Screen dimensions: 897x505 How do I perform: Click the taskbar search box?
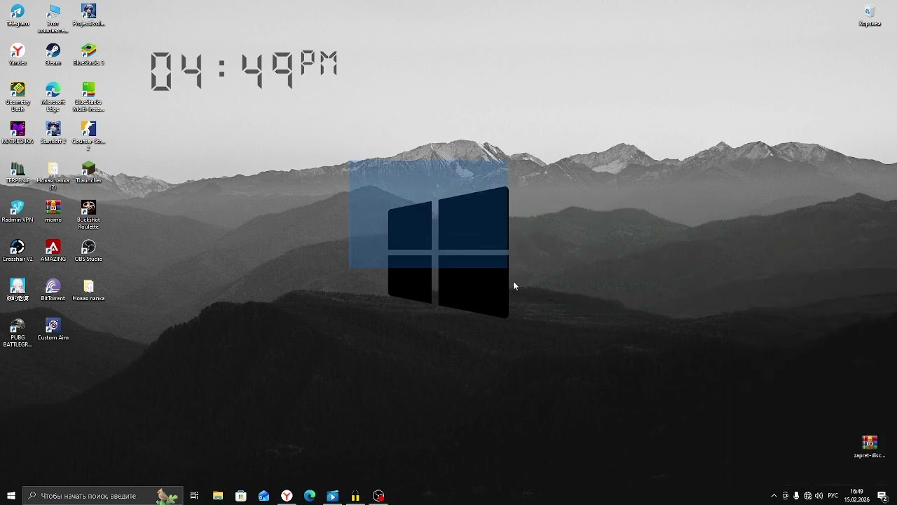pyautogui.click(x=103, y=496)
